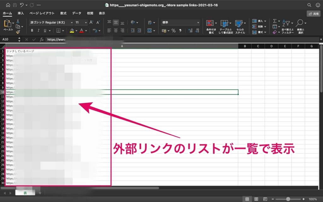
Task: Toggle Bold formatting
Action: [32, 31]
